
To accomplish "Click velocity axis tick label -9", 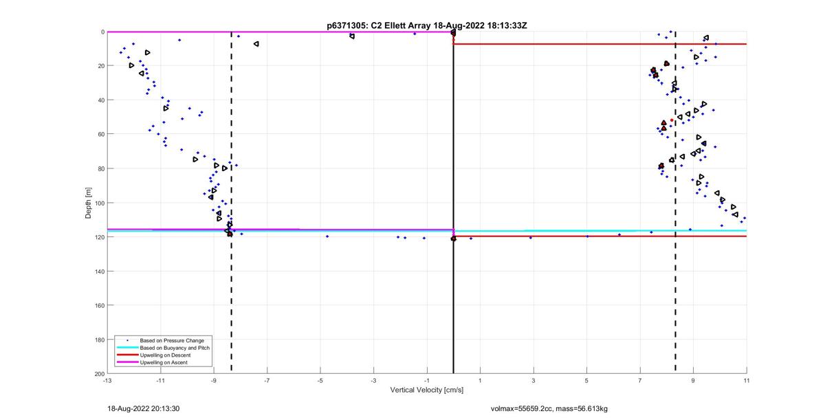I will coord(213,380).
